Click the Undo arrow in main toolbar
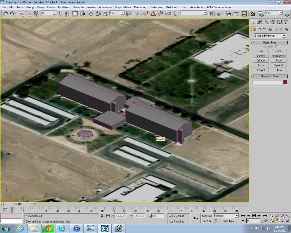This screenshot has width=291, height=233. pyautogui.click(x=5, y=13)
